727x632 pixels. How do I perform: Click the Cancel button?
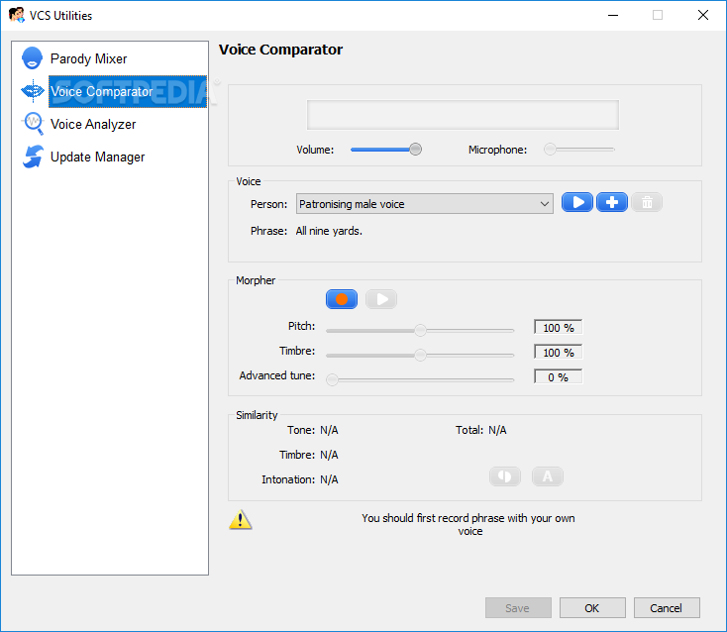(x=667, y=608)
